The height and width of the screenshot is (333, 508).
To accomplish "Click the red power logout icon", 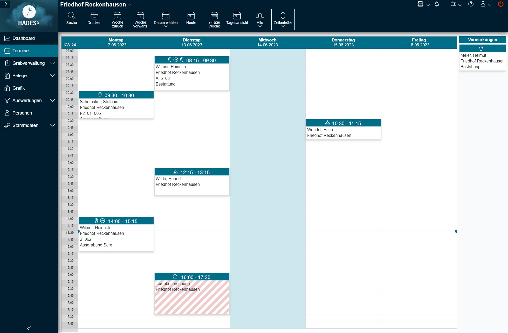I will point(500,4).
